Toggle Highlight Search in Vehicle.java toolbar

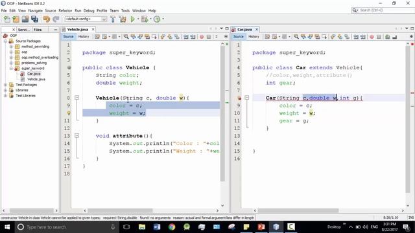tap(147, 37)
